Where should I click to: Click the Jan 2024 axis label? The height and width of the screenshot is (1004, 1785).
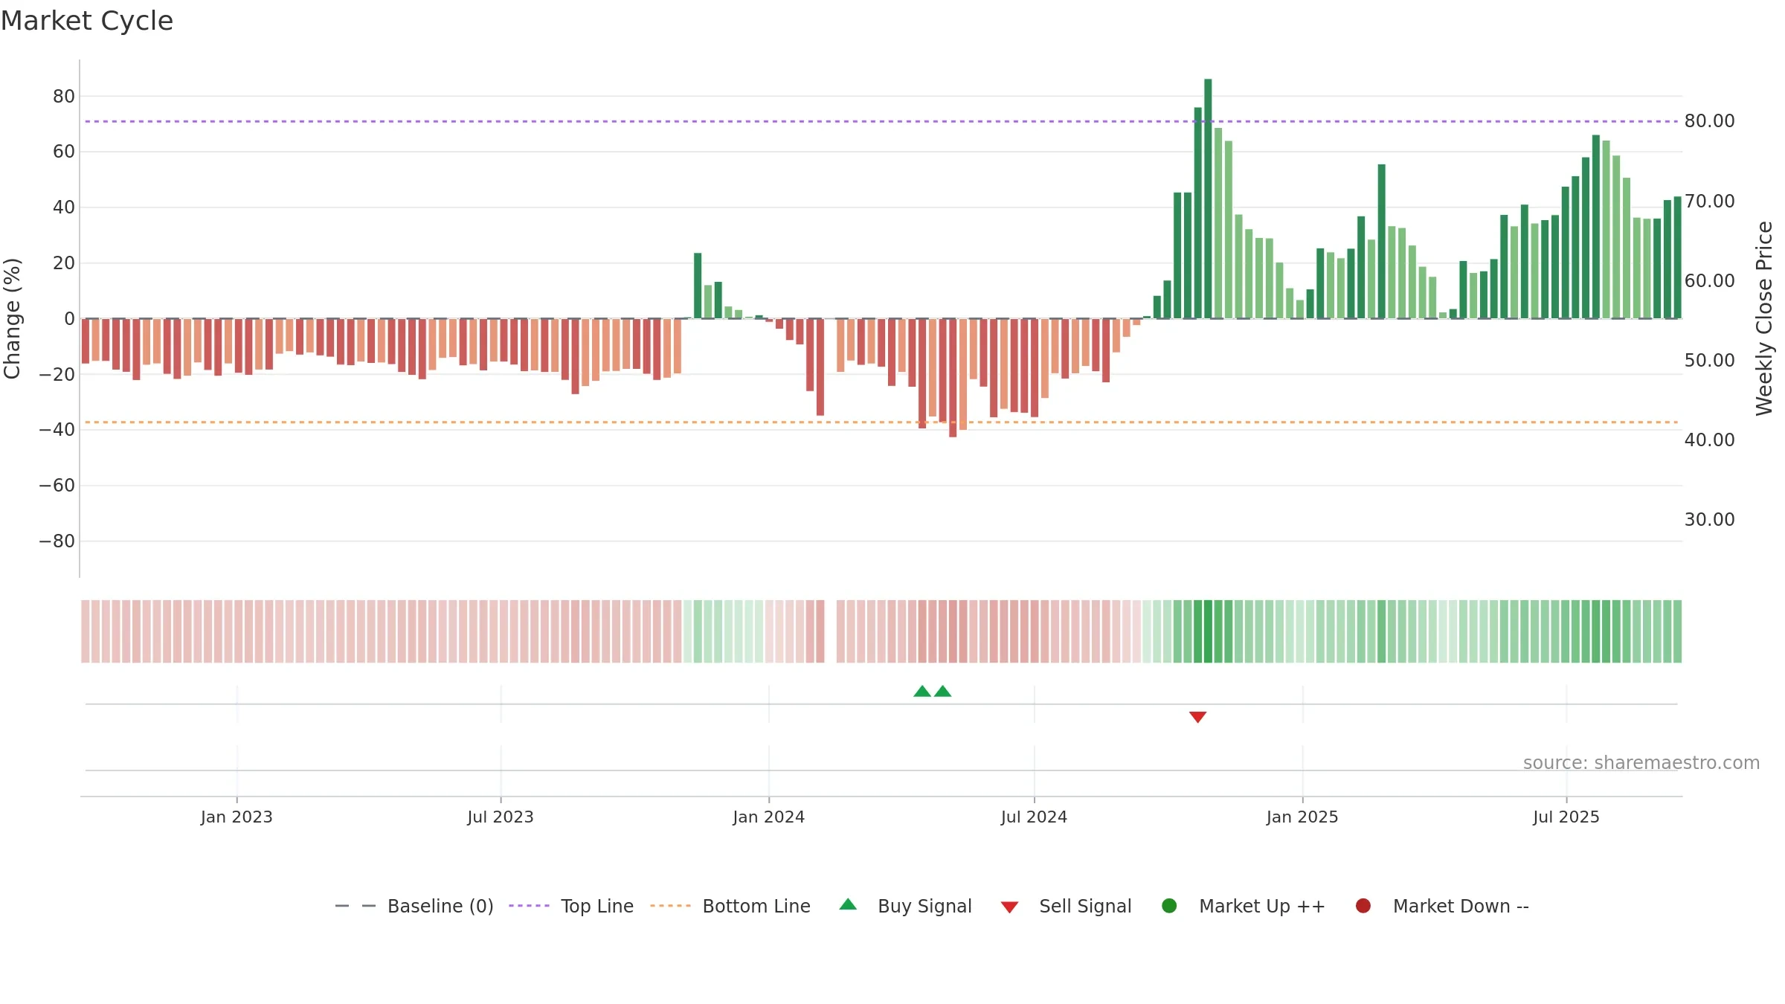[769, 817]
